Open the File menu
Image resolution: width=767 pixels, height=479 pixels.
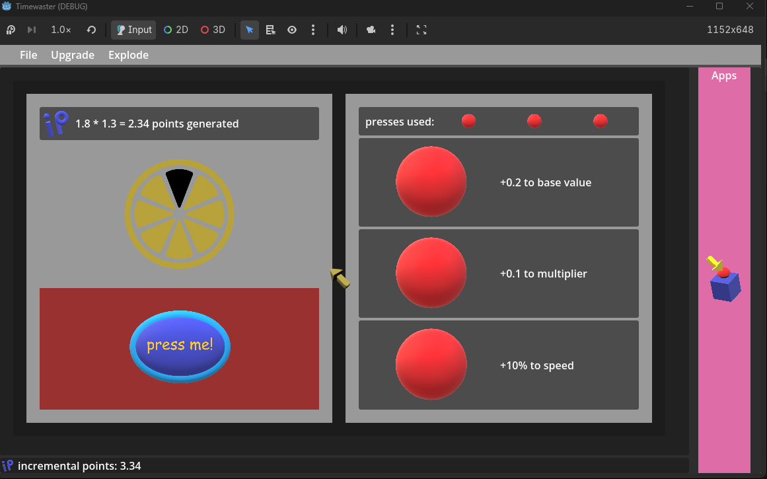(x=28, y=55)
